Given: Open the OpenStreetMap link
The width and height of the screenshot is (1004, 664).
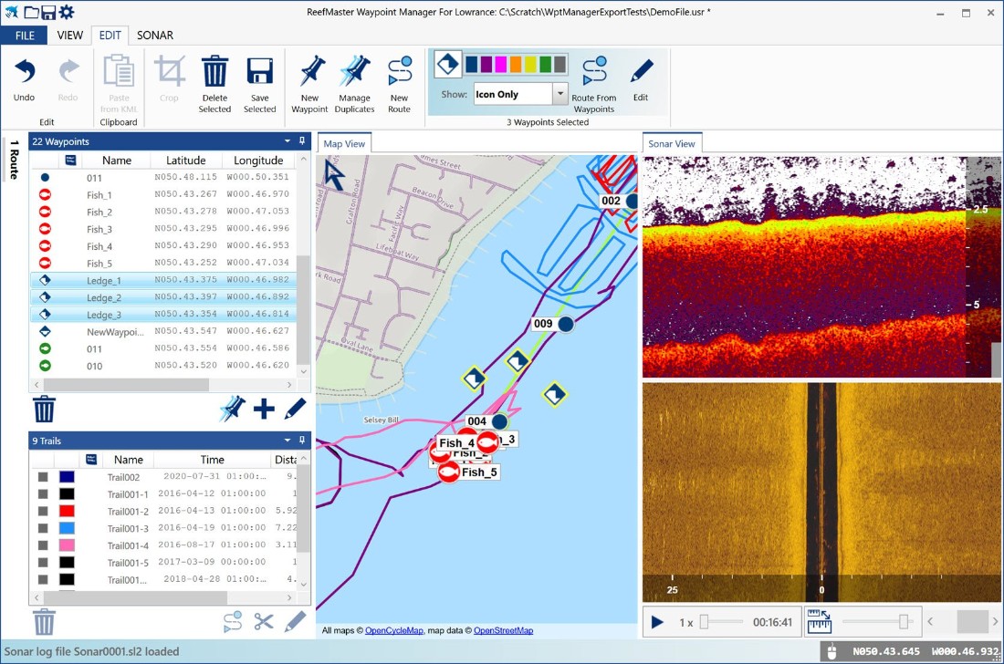Looking at the screenshot, I should (x=503, y=630).
